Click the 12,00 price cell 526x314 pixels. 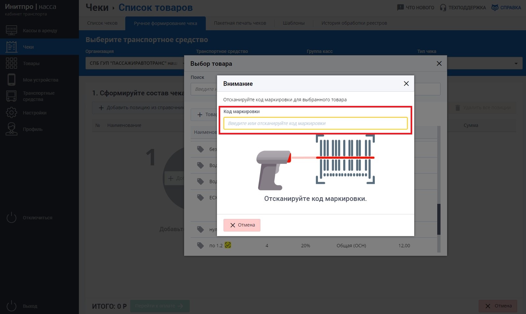coord(404,246)
